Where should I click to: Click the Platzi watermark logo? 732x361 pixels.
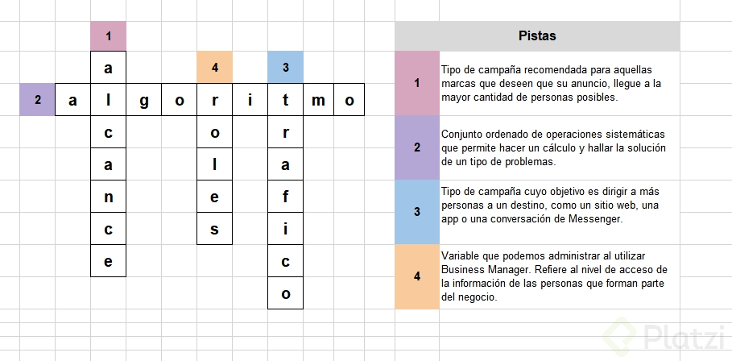point(665,336)
